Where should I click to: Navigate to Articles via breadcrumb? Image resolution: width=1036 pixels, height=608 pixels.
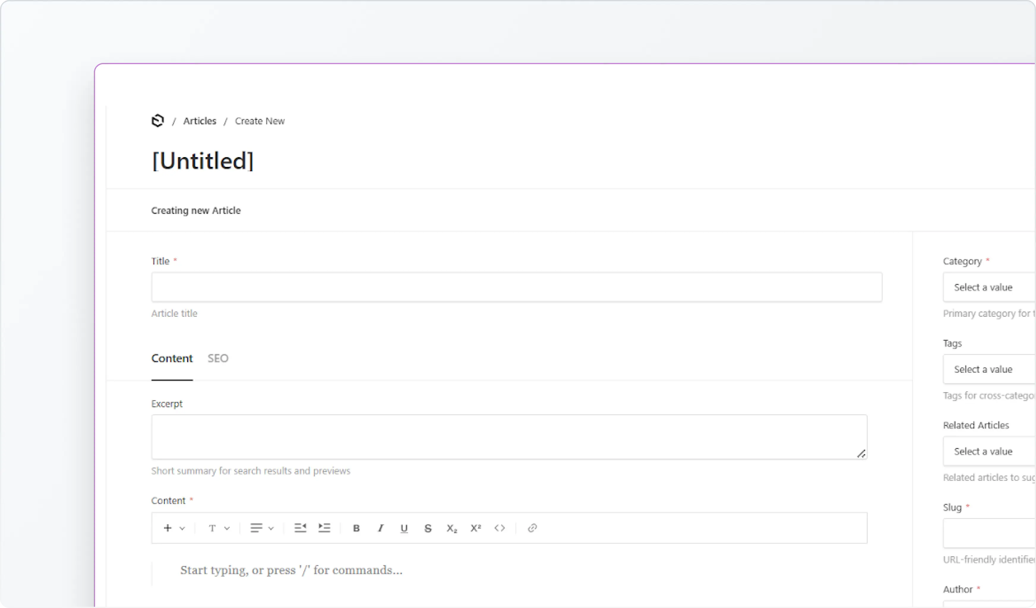(199, 120)
